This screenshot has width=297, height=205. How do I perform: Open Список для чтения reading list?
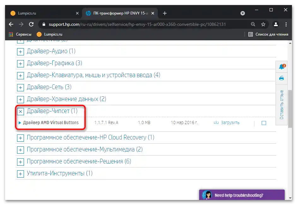(268, 34)
